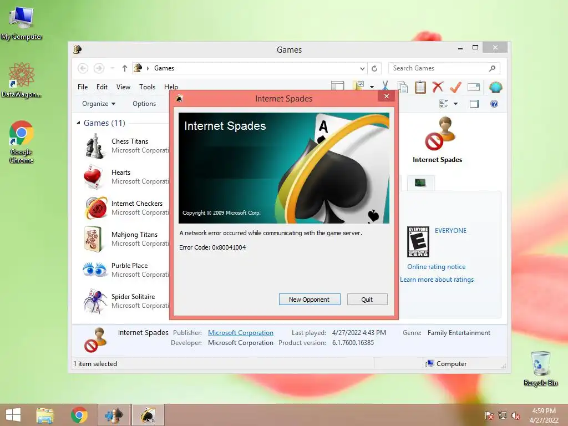The height and width of the screenshot is (426, 568).
Task: Click the Quit button in Internet Spades
Action: point(367,299)
